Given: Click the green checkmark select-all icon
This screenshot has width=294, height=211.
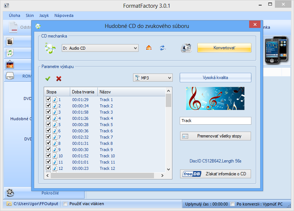Looking at the screenshot, I should (x=48, y=79).
